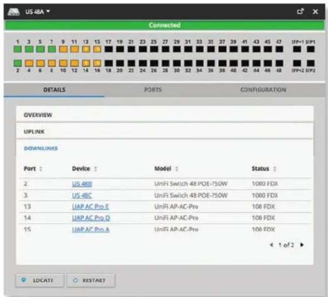
Task: Select green port 7 on the switch
Action: click(x=52, y=49)
